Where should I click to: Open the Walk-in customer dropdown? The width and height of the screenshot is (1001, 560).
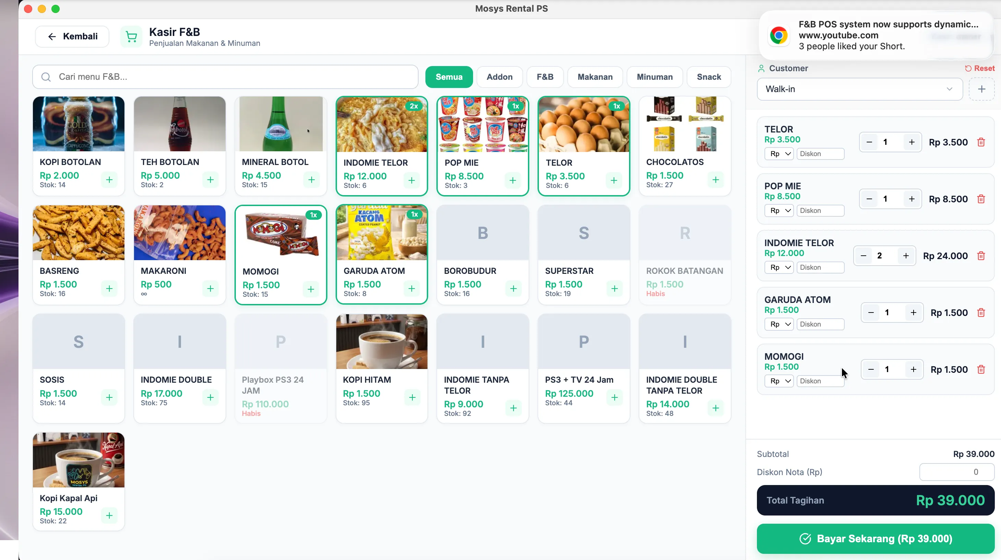tap(859, 89)
